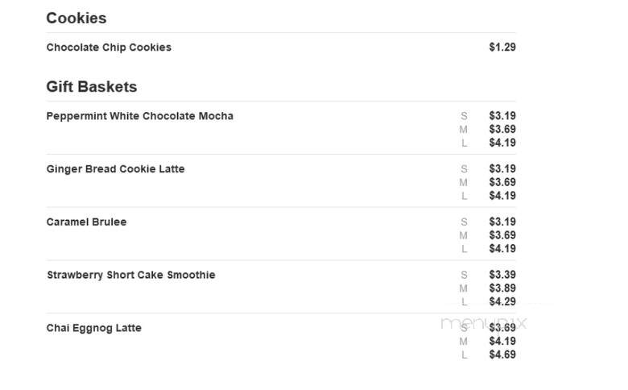628x390 pixels.
Task: Choose small size for Caramel Brulee
Action: [464, 222]
